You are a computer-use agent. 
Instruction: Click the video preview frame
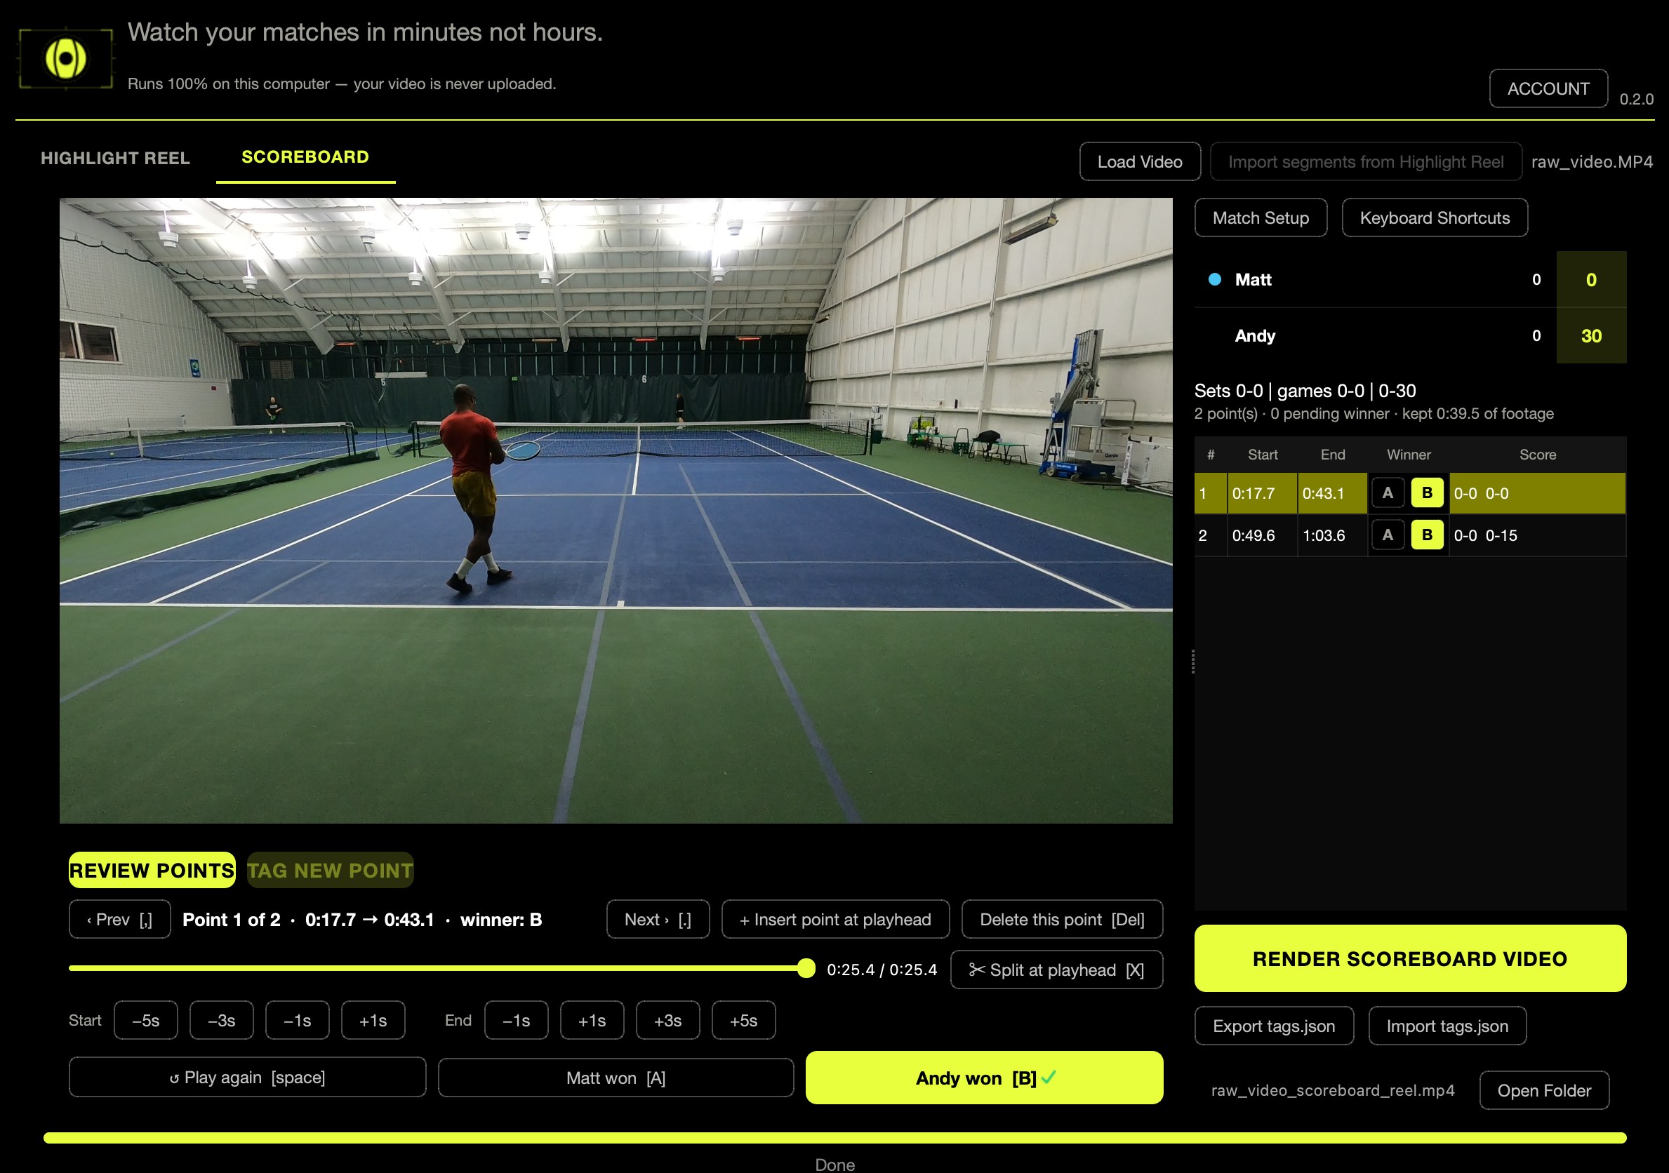coord(616,510)
